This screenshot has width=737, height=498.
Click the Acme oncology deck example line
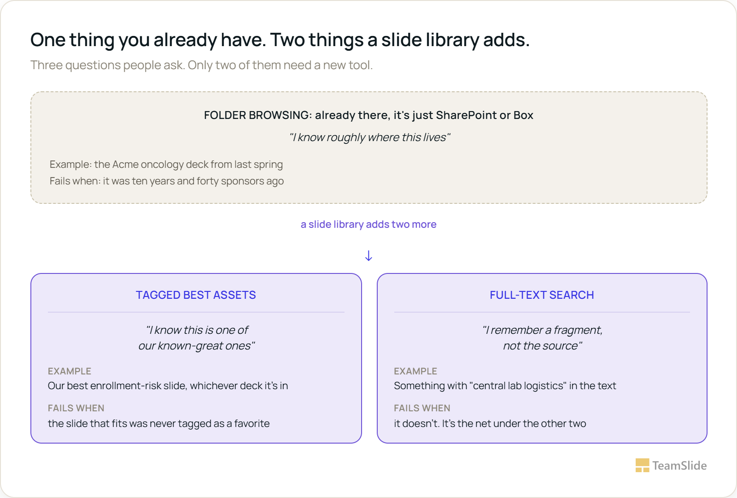(166, 165)
